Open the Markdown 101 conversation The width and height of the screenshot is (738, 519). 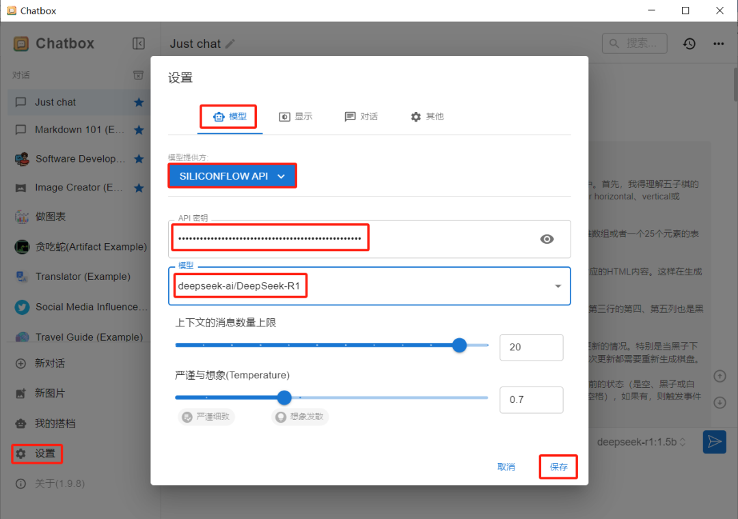(x=79, y=130)
